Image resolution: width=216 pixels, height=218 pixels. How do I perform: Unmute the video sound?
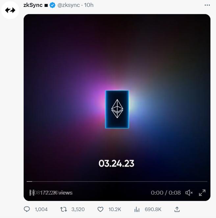pos(189,193)
